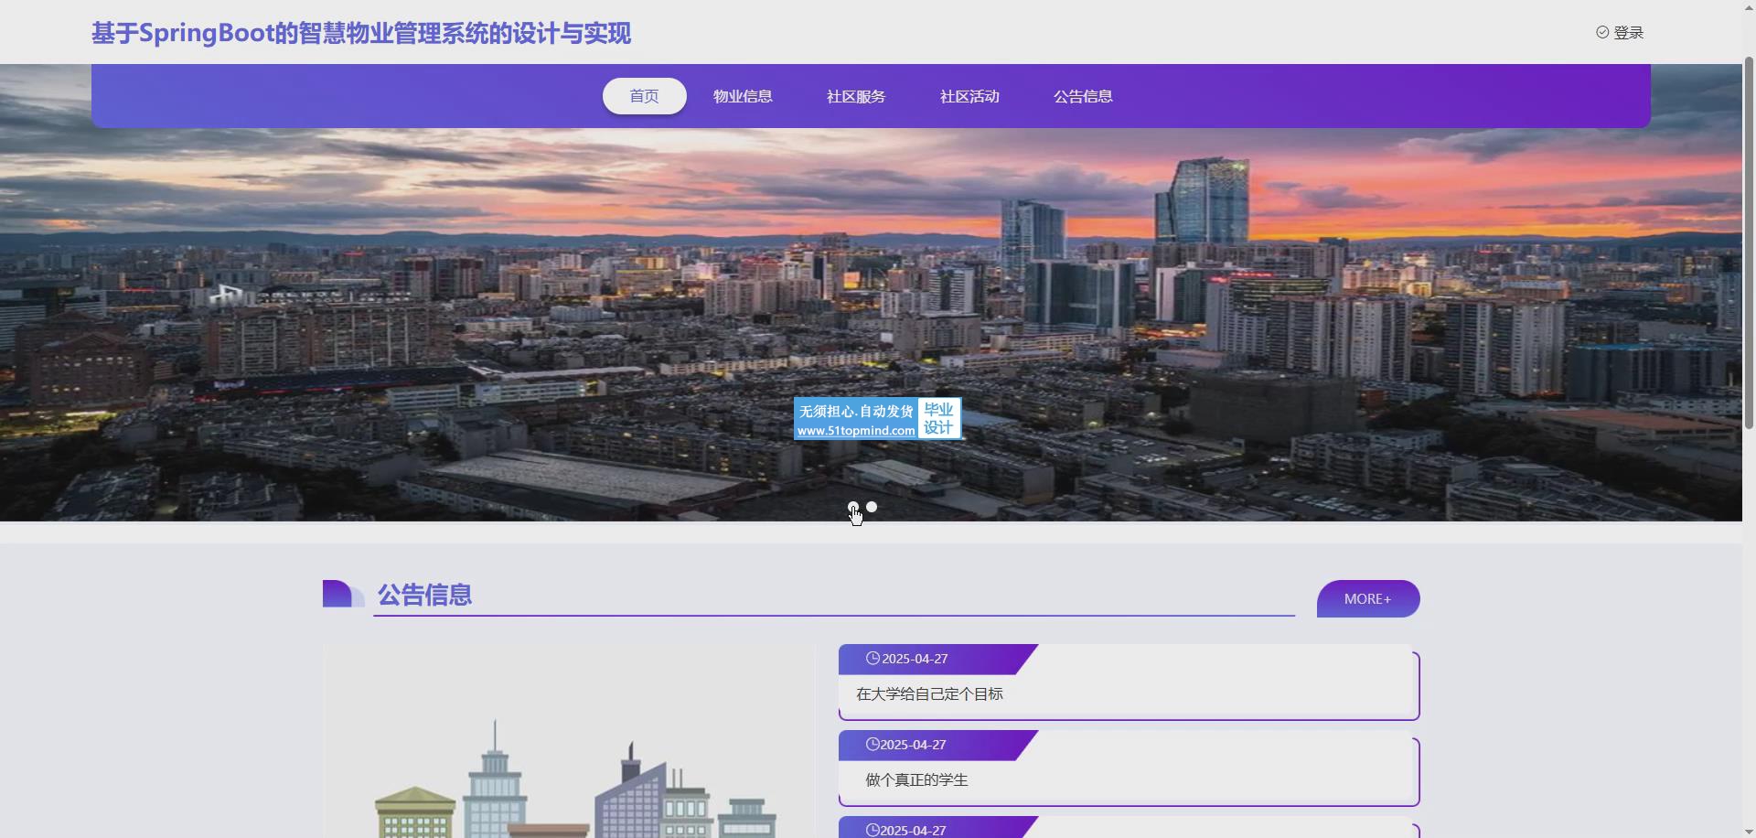Go to the 首页 navigation tab
The image size is (1756, 838).
[644, 96]
